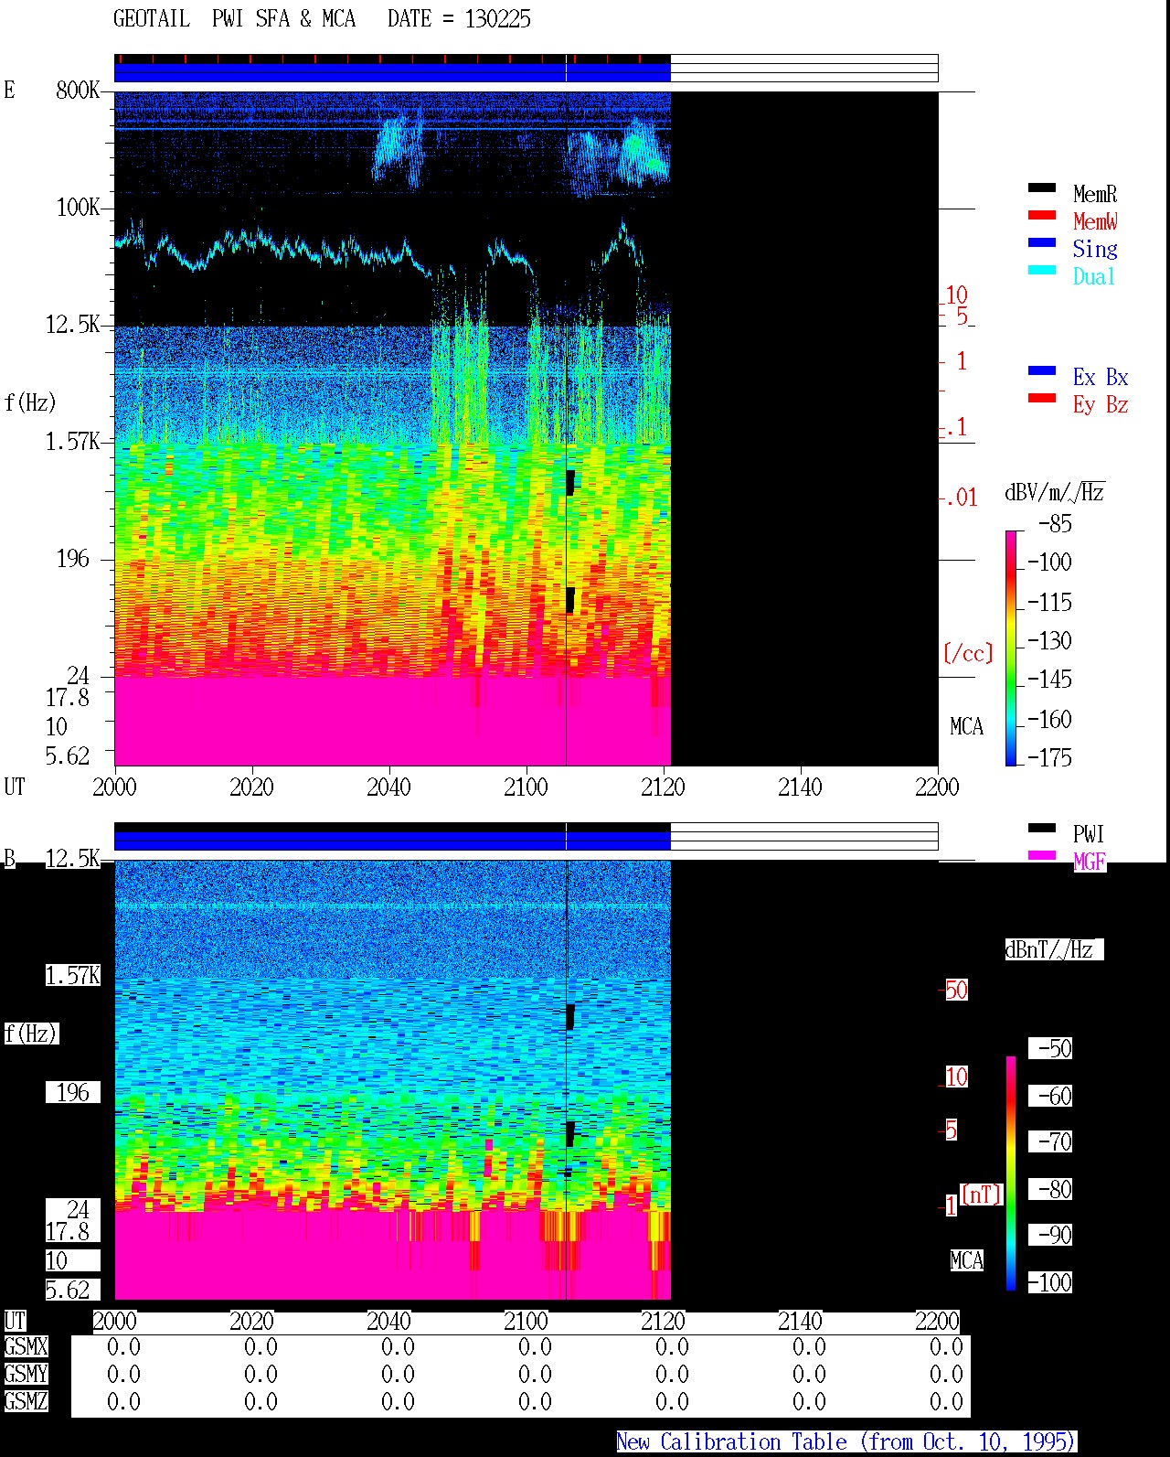Click the blue mode status bar above B panel
Image resolution: width=1170 pixels, height=1457 pixels.
point(392,840)
